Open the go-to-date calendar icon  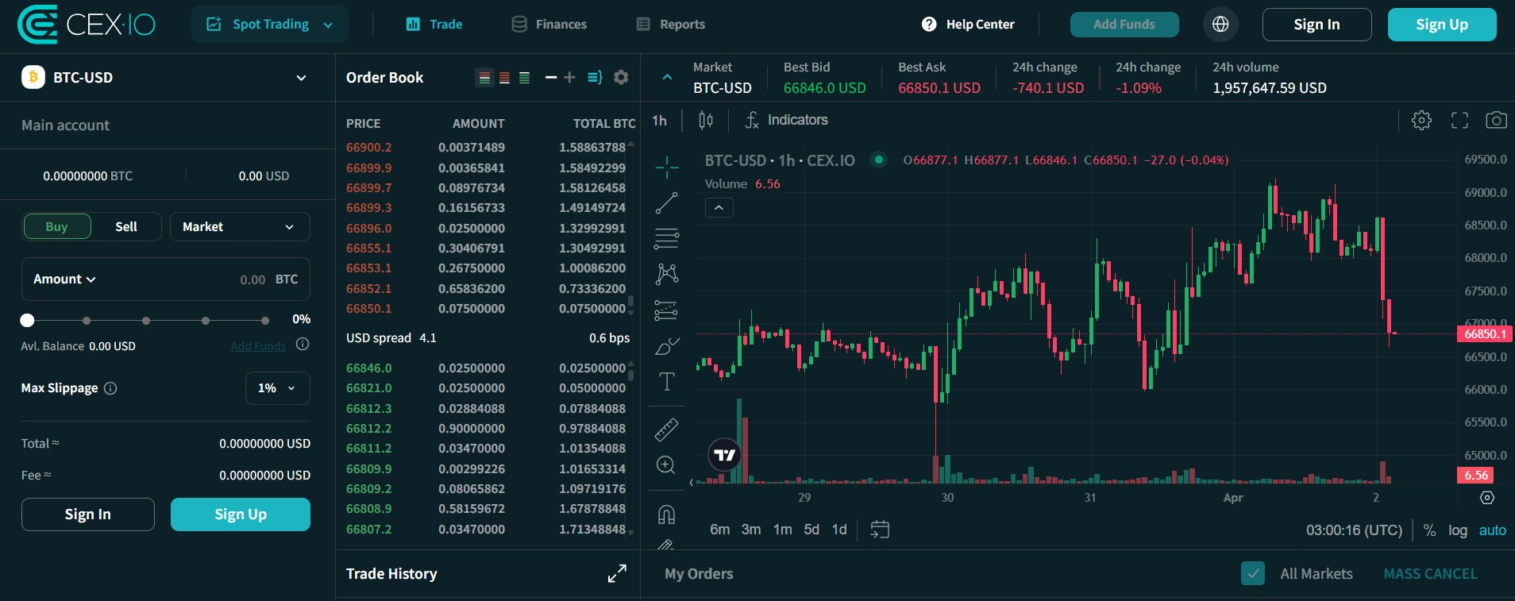point(880,530)
